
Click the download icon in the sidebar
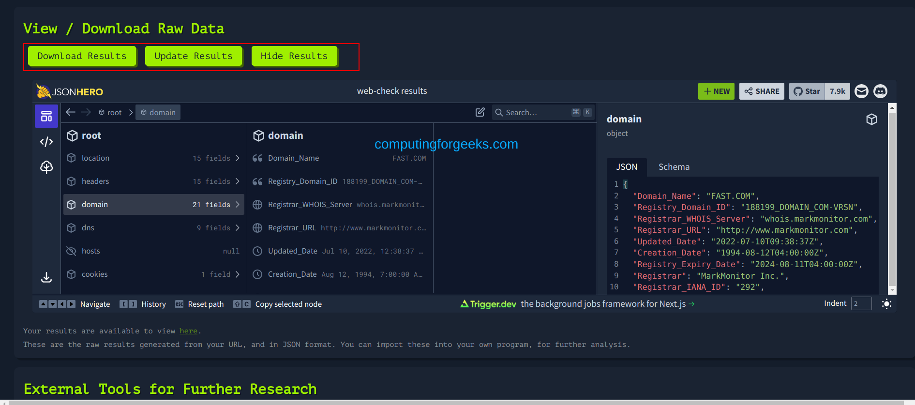pos(46,277)
